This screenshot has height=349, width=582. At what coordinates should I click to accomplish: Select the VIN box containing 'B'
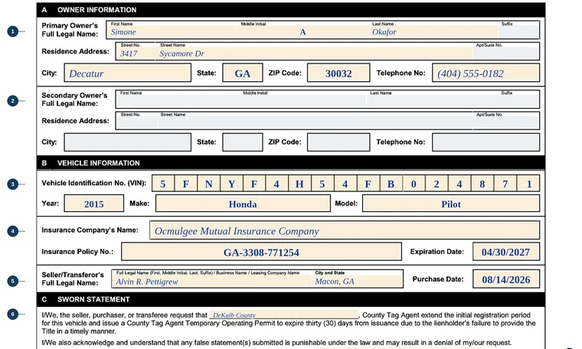pos(391,184)
